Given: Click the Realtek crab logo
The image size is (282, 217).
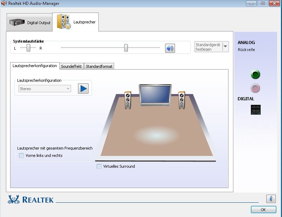Looking at the screenshot, I should tap(14, 200).
